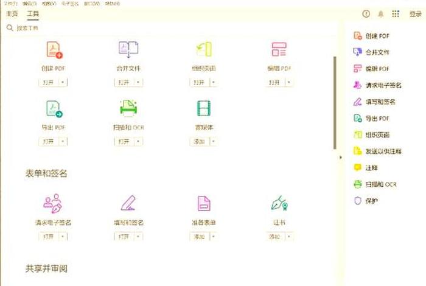Viewport: 426px width, 286px height.
Task: Expand dropdown arrow beside 请求电子签名 打开 button
Action: 63,237
